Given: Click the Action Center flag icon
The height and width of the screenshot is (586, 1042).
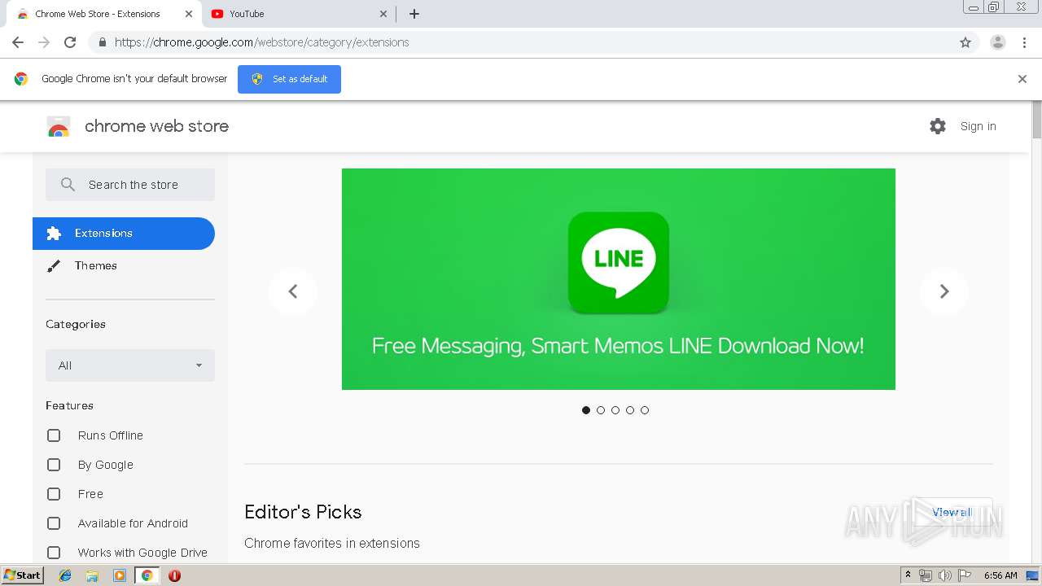Looking at the screenshot, I should coord(965,575).
